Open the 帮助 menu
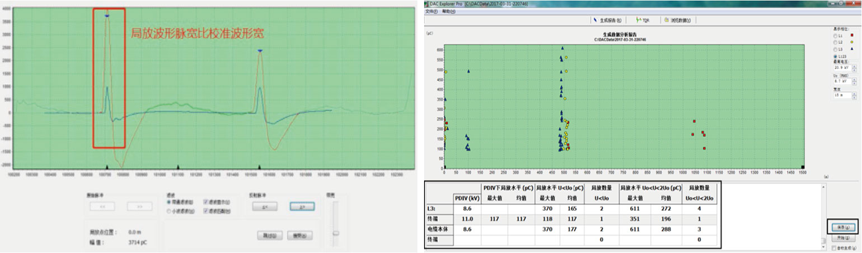 [x=449, y=11]
